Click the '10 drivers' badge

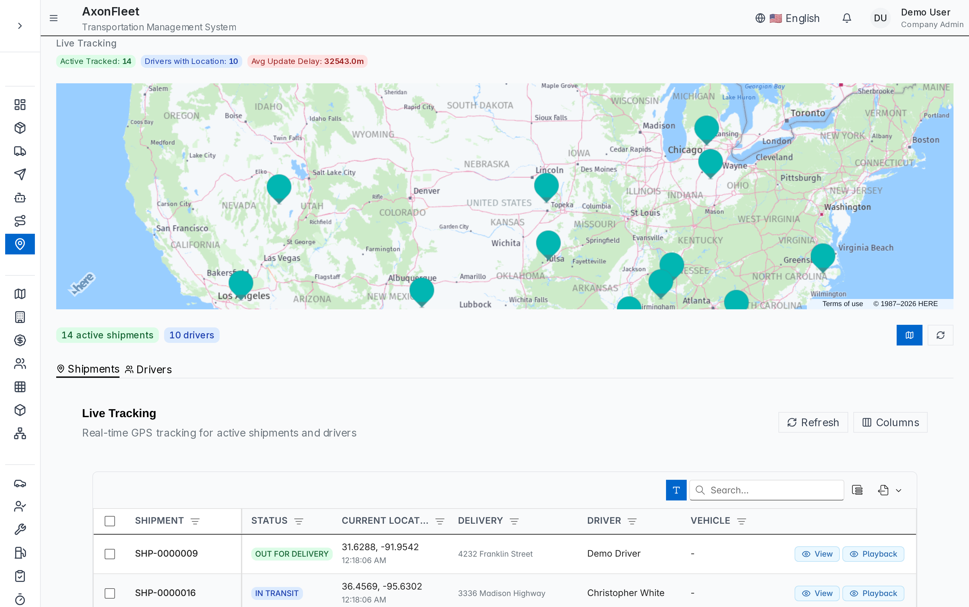click(192, 335)
